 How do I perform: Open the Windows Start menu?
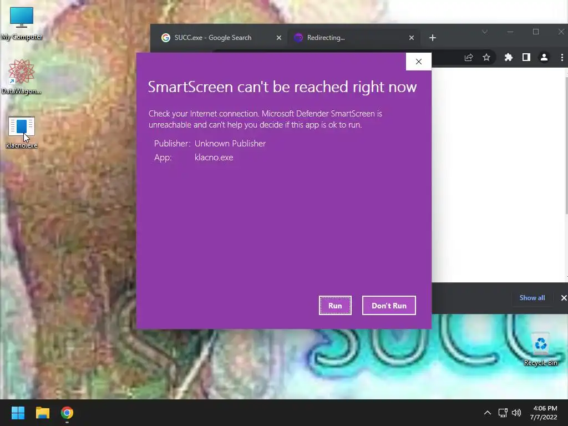[x=18, y=413]
